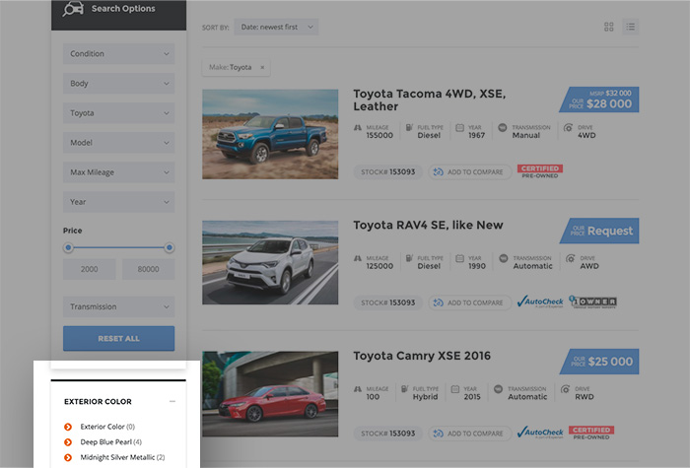Add Toyota Tacoma to compare

pyautogui.click(x=468, y=171)
